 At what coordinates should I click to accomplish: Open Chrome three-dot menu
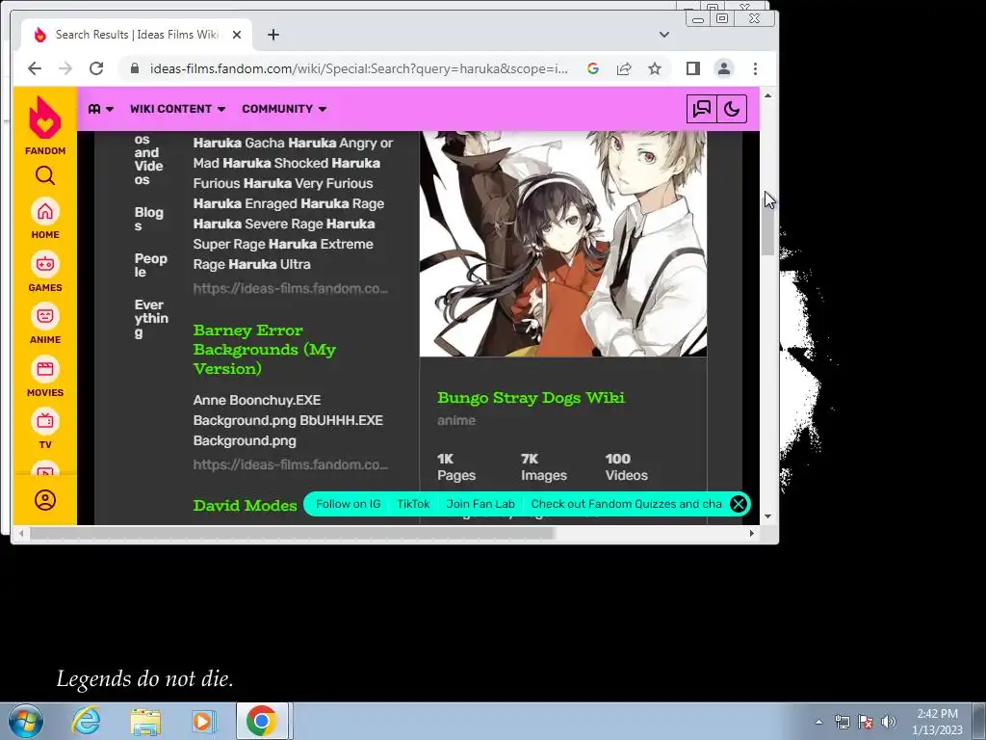tap(755, 68)
